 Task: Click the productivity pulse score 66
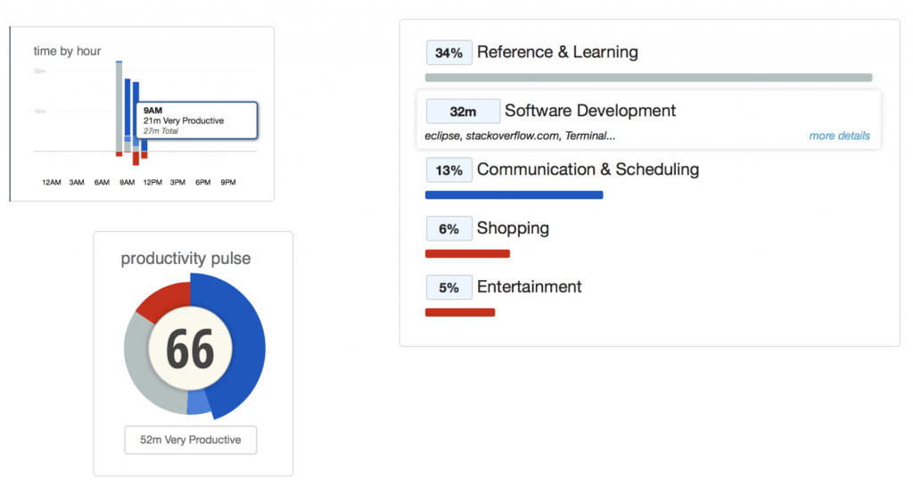191,350
